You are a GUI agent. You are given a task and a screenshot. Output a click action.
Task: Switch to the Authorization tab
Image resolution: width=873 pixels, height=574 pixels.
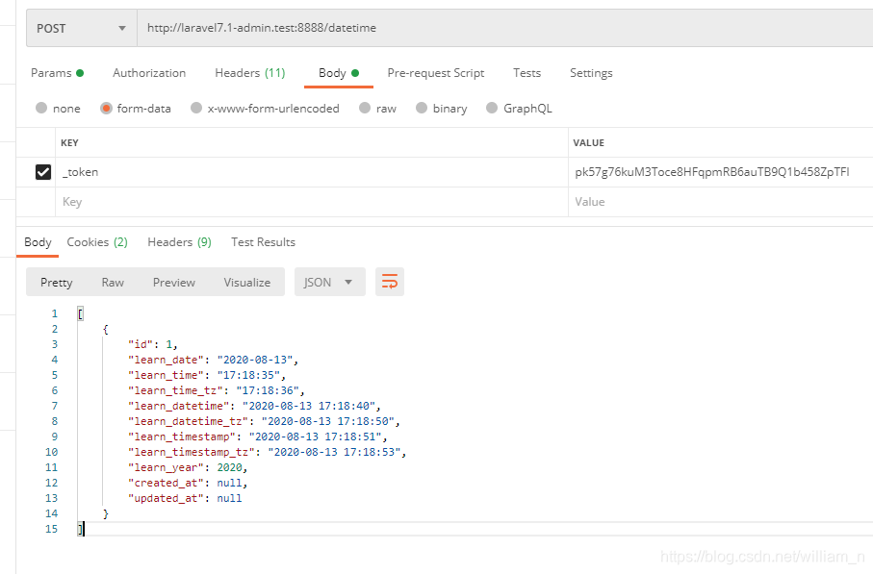pyautogui.click(x=149, y=72)
